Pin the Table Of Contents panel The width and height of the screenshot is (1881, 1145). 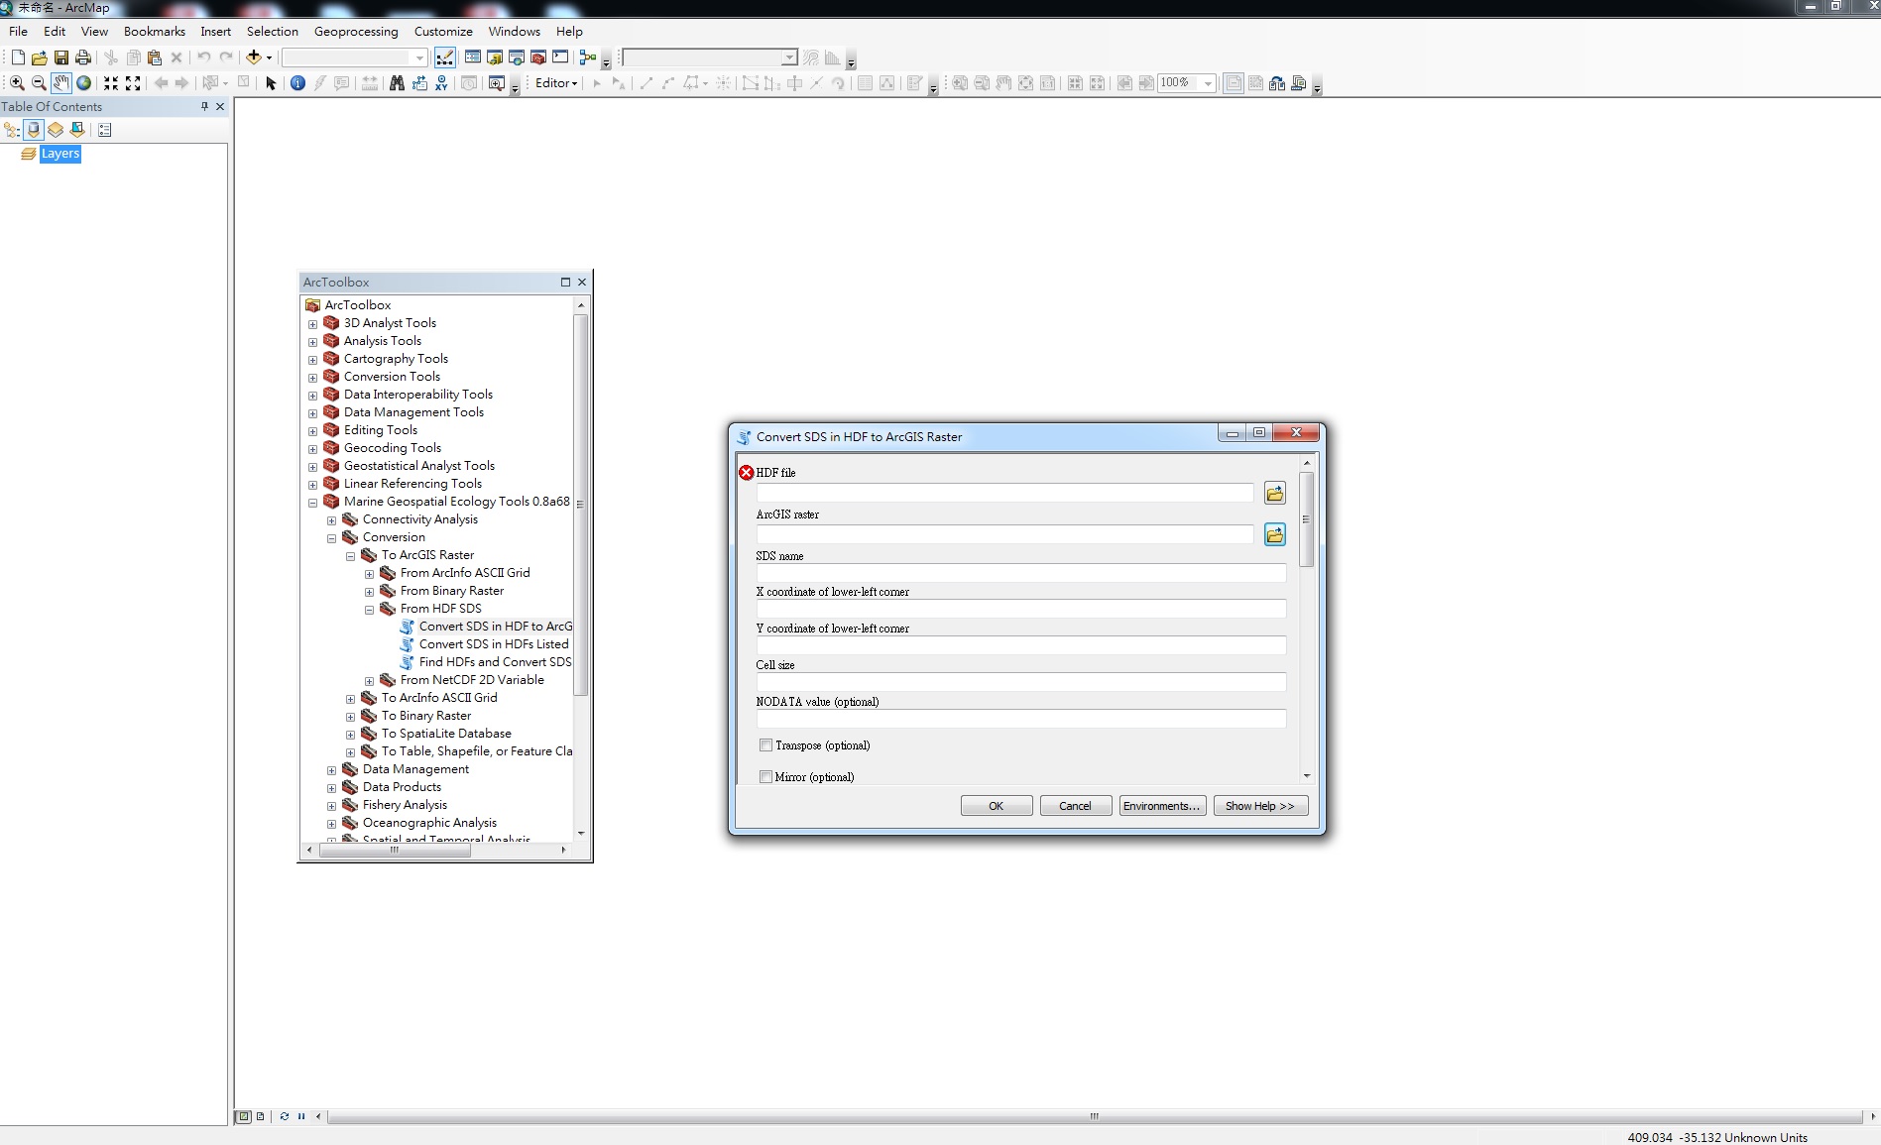(204, 106)
